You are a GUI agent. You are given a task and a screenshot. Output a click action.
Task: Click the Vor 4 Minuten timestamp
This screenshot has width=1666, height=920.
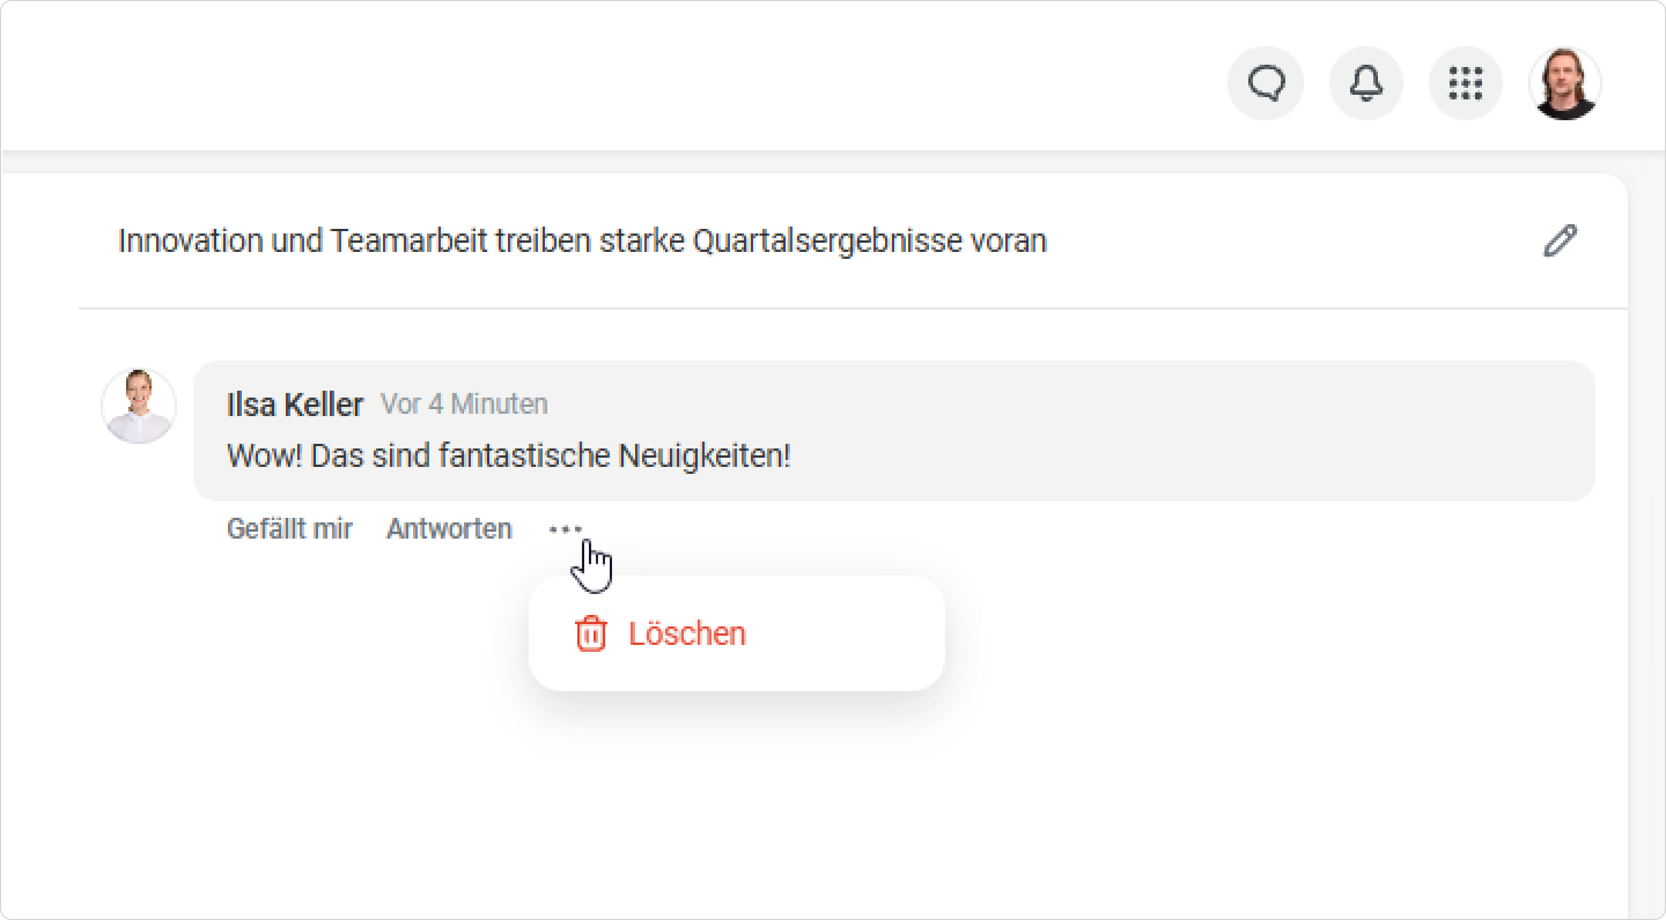[464, 404]
